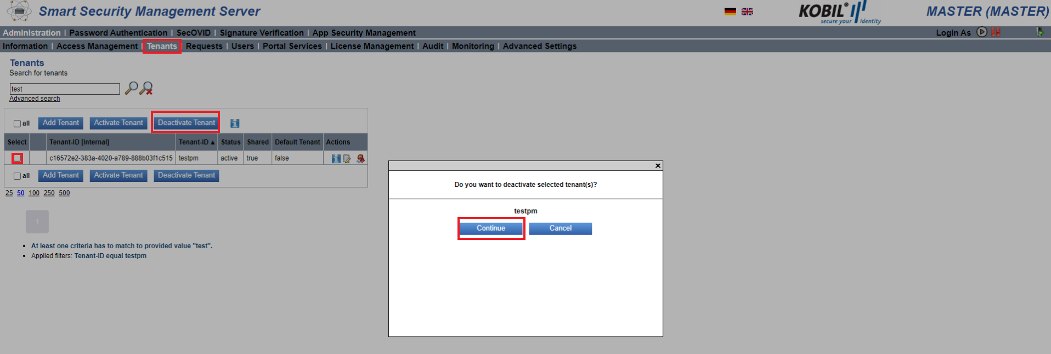This screenshot has width=1051, height=354.
Task: Go to the Requests submenu
Action: click(204, 46)
